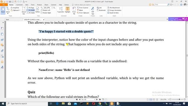Image resolution: width=188 pixels, height=106 pixels.
Task: Click the page number field showing 6 / 13
Action: coord(88,100)
